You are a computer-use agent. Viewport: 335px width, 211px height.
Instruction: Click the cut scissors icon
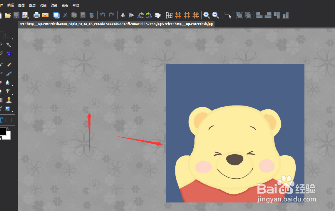point(65,15)
